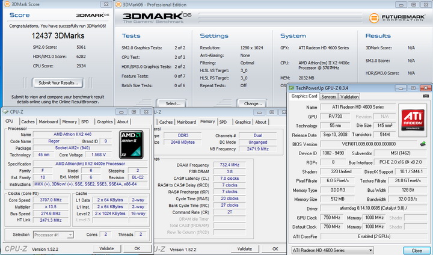Click the Change... button under Settings

click(x=253, y=103)
